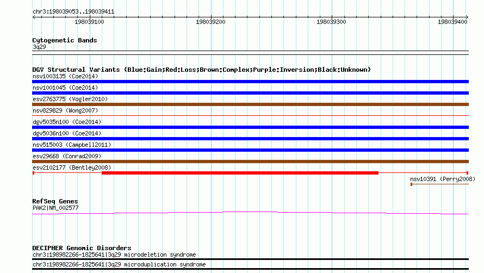Click the blue bar under nsv1003135
484x273 pixels.
click(x=250, y=82)
